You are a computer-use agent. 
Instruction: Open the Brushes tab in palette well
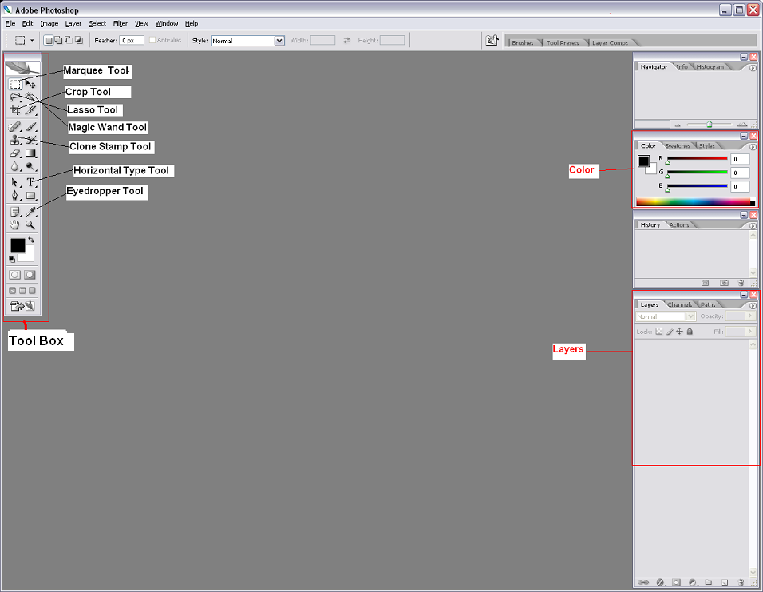pos(523,43)
